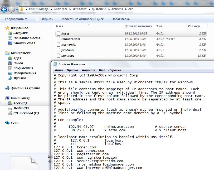Click the Сеть network icon
Screen dimensions: 214x170
pos(7,123)
